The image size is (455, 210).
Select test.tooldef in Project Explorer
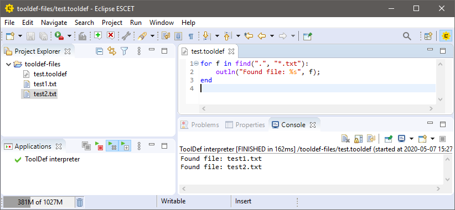(50, 74)
